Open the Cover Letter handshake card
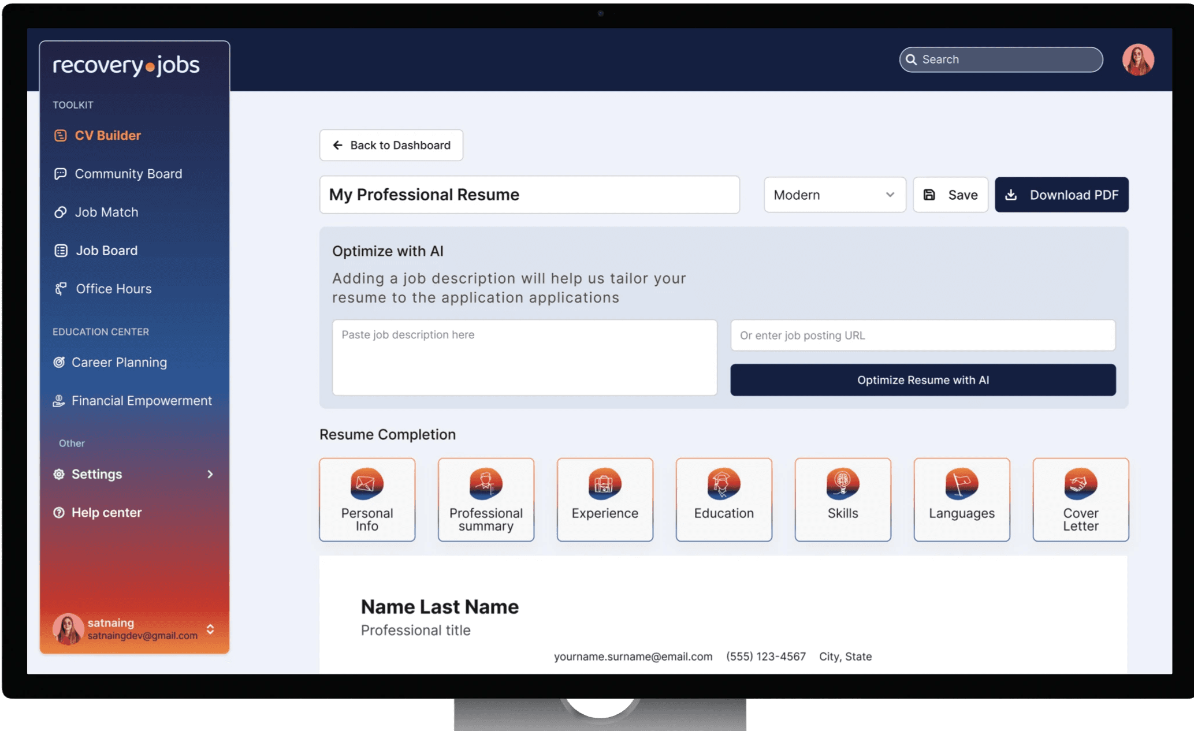The width and height of the screenshot is (1194, 731). 1080,499
